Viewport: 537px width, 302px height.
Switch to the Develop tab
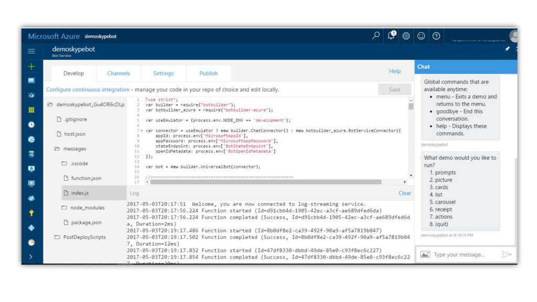coord(73,73)
